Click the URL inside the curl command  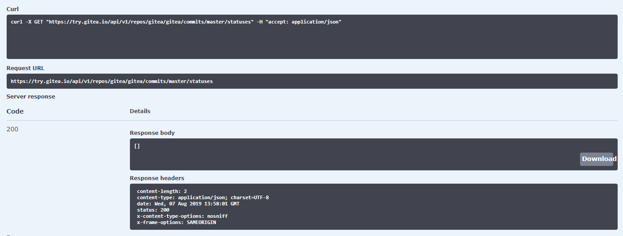click(150, 22)
